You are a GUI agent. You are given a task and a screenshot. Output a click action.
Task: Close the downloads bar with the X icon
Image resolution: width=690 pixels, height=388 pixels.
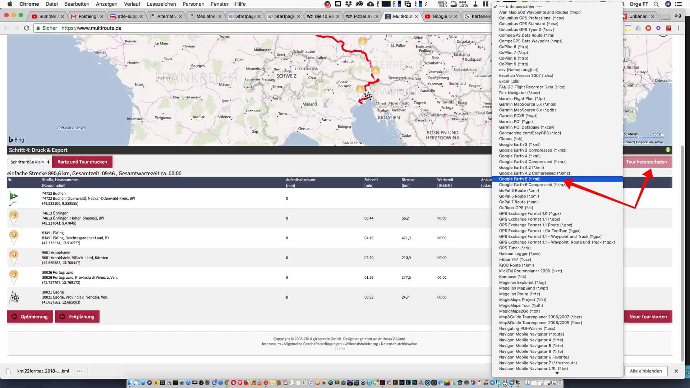(676, 371)
